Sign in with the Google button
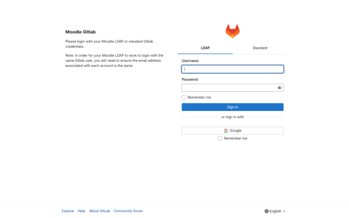 coord(233,131)
